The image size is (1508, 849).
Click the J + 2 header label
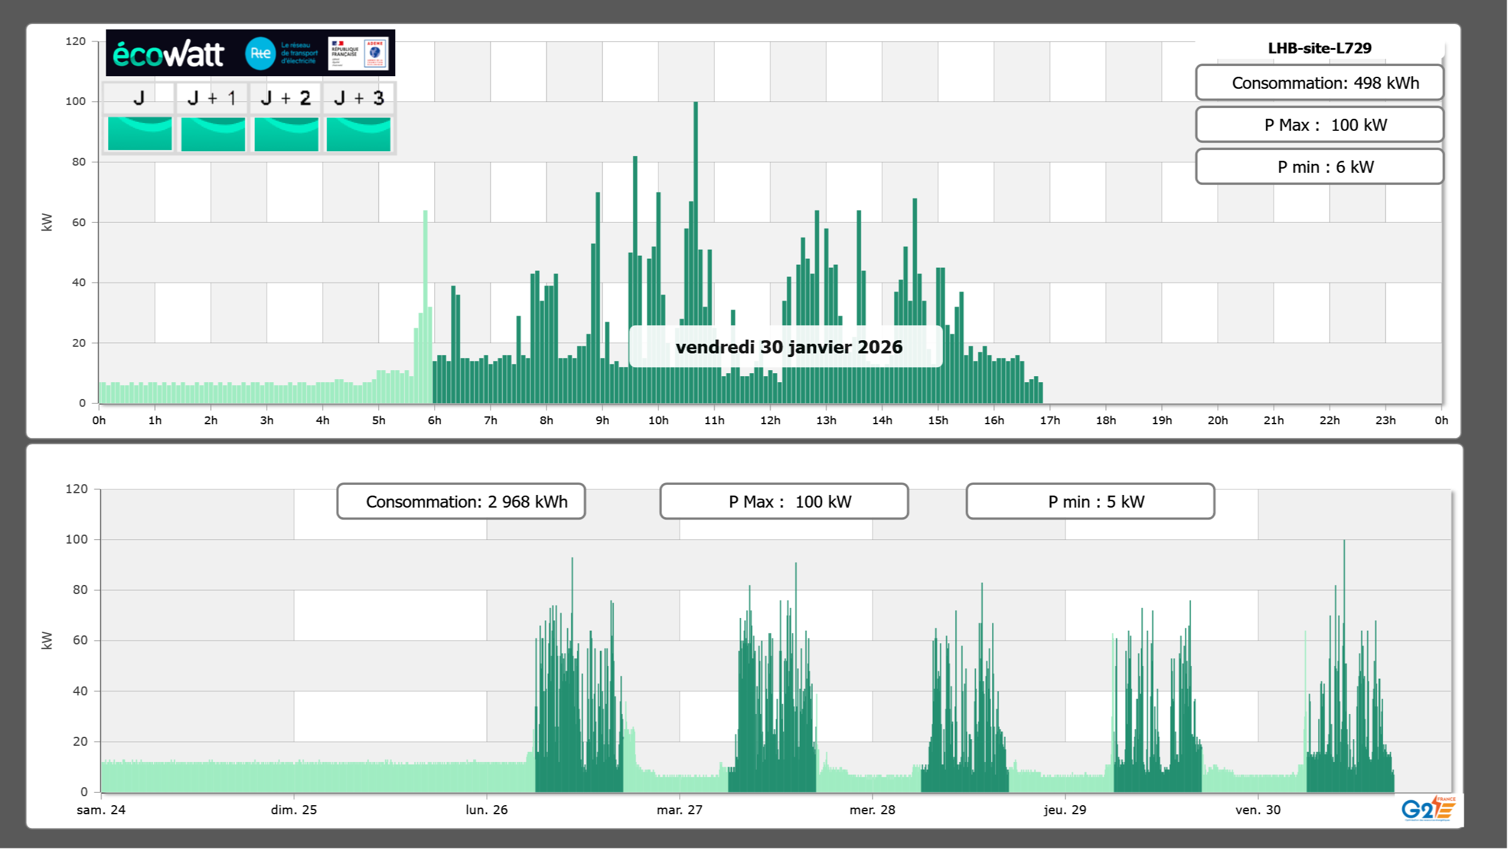pos(286,98)
